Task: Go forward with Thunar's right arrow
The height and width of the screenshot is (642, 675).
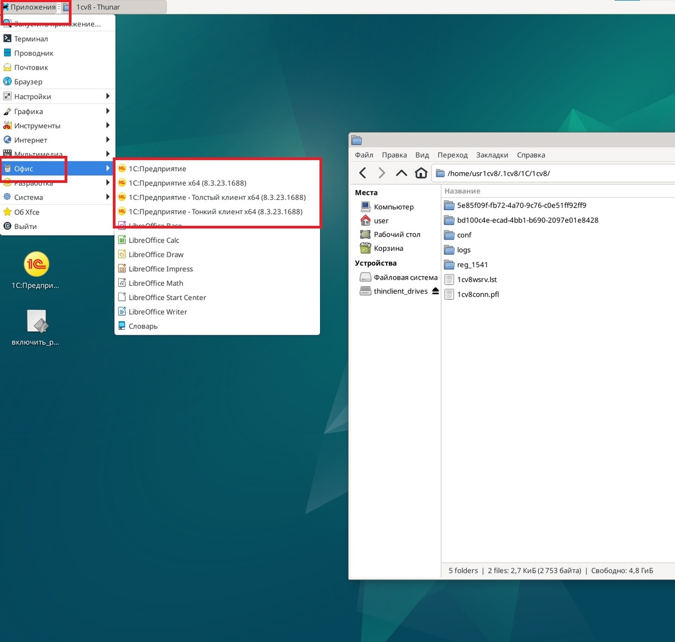Action: point(382,173)
